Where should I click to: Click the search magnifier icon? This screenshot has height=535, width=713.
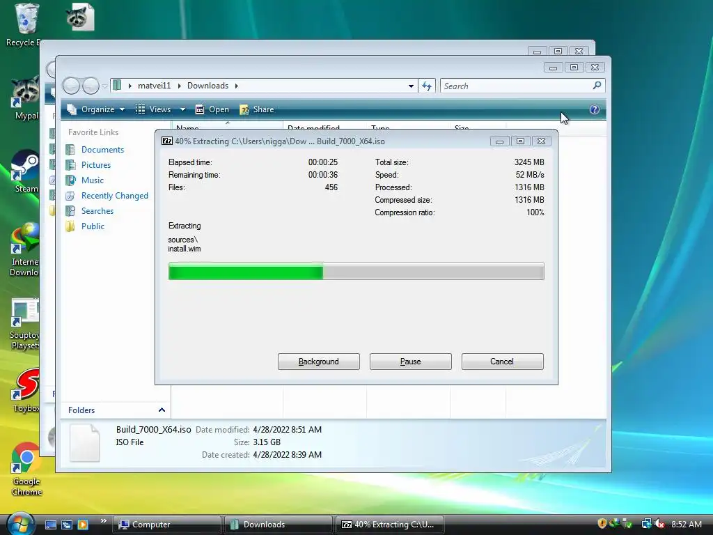(x=597, y=85)
